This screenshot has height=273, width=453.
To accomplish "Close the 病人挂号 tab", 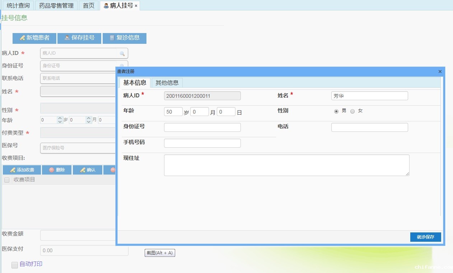I will pyautogui.click(x=136, y=6).
